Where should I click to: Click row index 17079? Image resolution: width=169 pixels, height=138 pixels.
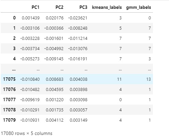pos(9,120)
